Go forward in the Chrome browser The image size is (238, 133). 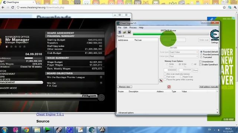tap(8, 7)
